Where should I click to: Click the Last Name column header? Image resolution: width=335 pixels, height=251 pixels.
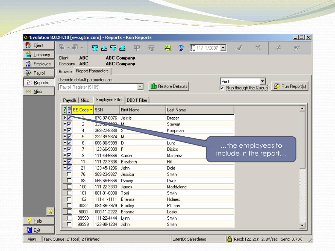point(200,110)
